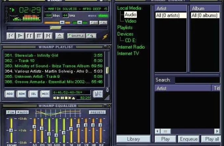Select playlist entry 364 Martin Solveig Afro

[x=53, y=71]
